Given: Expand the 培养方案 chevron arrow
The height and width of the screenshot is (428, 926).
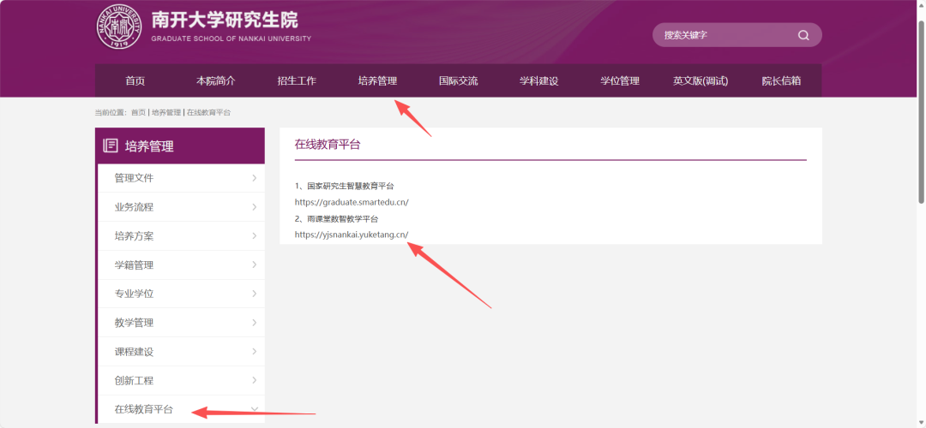Looking at the screenshot, I should (x=255, y=235).
